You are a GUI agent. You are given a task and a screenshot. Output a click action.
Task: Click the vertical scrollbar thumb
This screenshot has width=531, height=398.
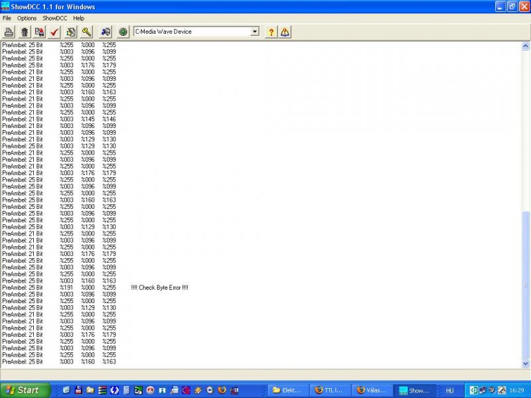(x=526, y=285)
